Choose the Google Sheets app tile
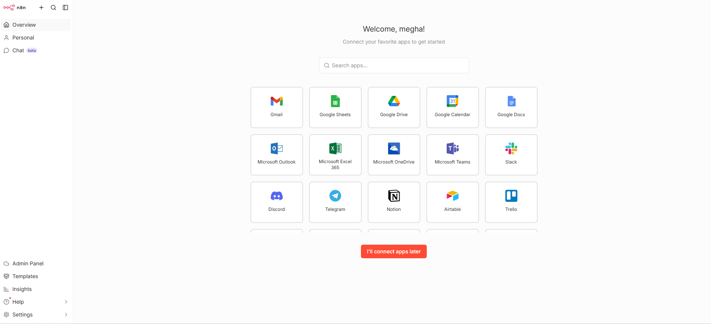 click(335, 107)
